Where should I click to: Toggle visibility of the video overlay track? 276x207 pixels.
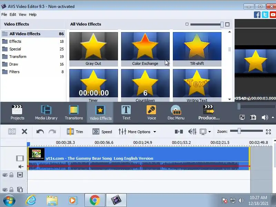(x=5, y=190)
